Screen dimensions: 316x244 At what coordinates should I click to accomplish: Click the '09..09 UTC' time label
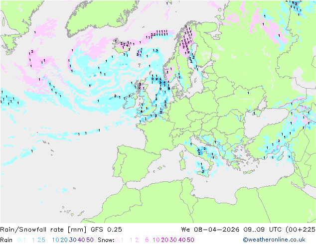[262, 230]
